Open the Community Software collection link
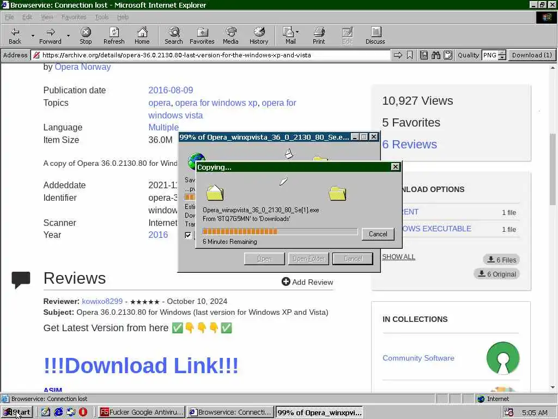This screenshot has height=419, width=558. pyautogui.click(x=418, y=358)
